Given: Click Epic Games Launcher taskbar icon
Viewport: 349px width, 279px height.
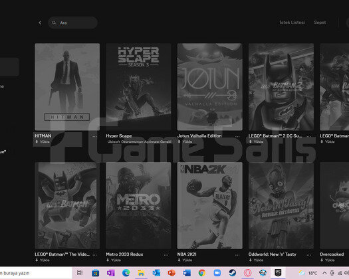Looking at the screenshot, I should click(278, 272).
